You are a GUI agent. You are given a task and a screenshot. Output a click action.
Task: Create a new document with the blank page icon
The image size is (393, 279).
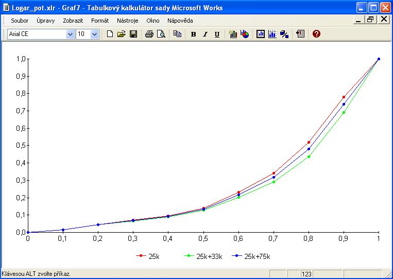(x=110, y=34)
